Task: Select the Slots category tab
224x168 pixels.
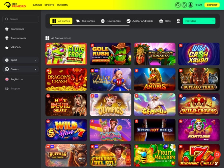Action: pyautogui.click(x=165, y=21)
